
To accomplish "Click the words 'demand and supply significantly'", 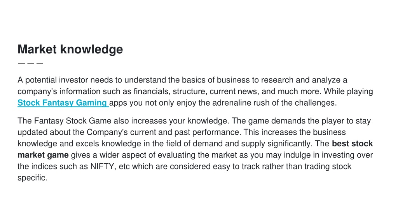I will click(x=251, y=144).
